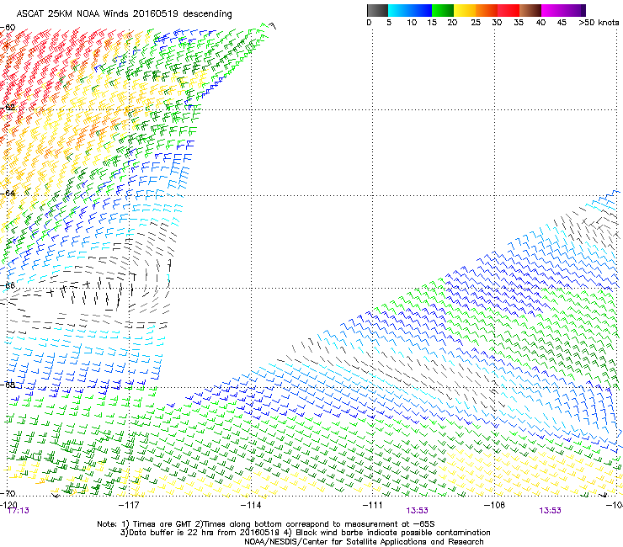Click the "NOAA/NESDIS/Center for Satellite Applications and Research" credit
The height and width of the screenshot is (547, 623).
click(364, 542)
